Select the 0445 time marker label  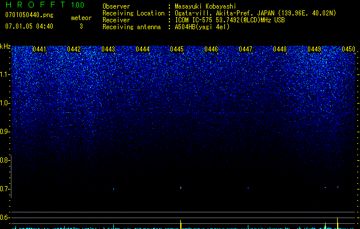176,49
